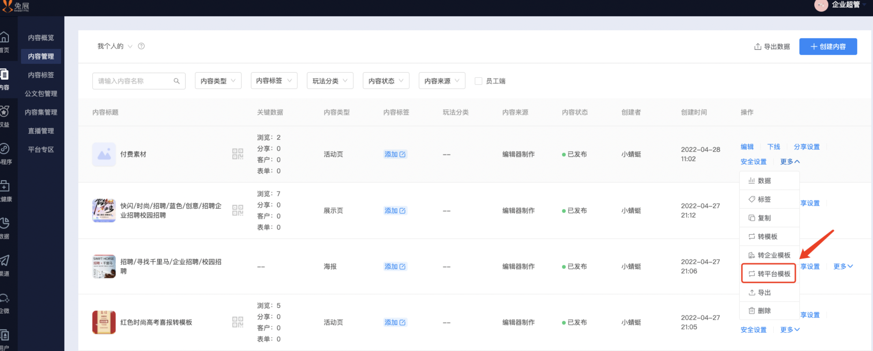
Task: Expand 更多 in the 招聘/寻找千里马 row
Action: [x=843, y=266]
